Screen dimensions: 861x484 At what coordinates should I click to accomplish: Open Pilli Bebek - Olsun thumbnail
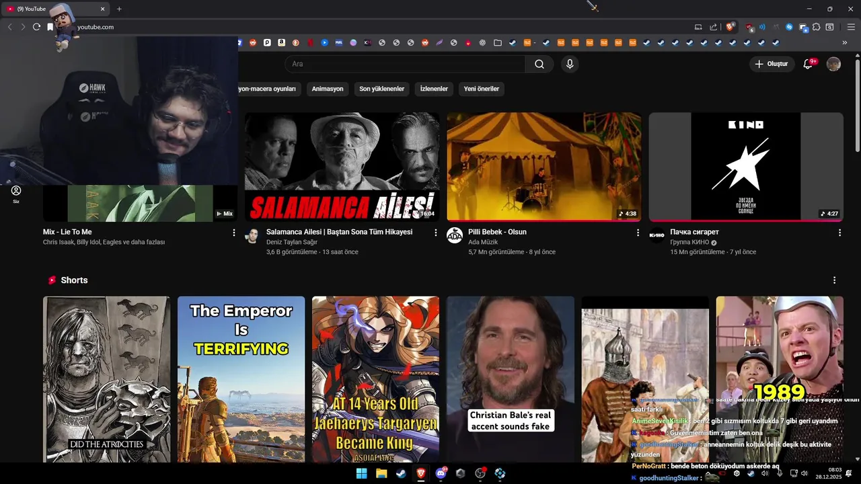click(x=544, y=167)
